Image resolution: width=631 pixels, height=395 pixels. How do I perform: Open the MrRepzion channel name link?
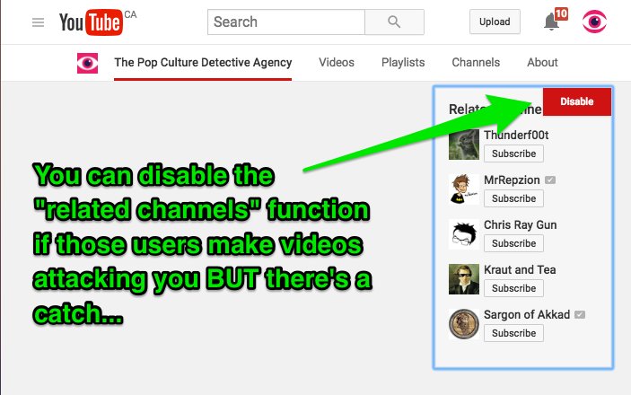click(x=512, y=180)
